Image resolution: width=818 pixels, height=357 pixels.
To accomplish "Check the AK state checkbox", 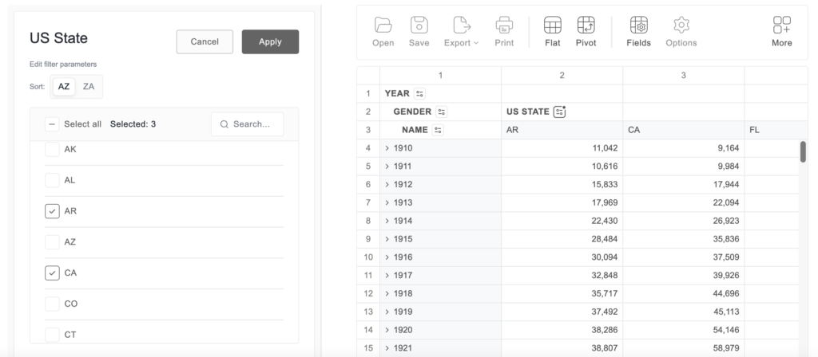I will coord(52,149).
